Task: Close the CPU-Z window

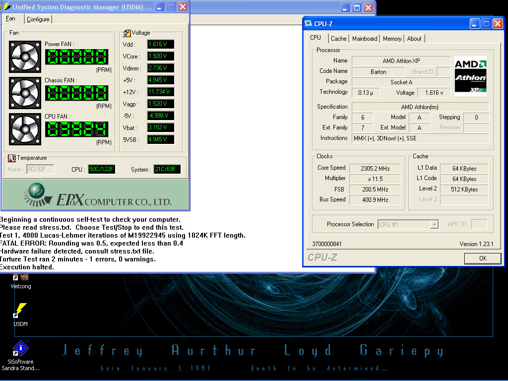Action: [498, 24]
